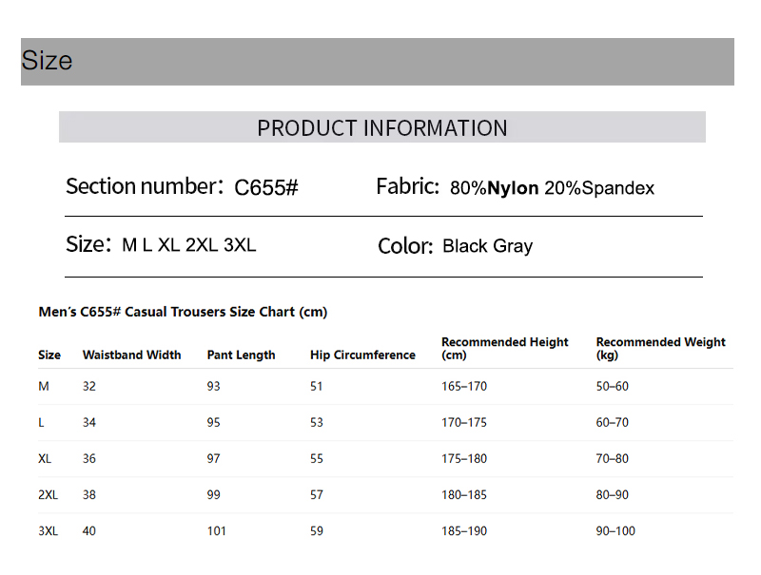Select the 53 hip circumference value

tap(317, 422)
